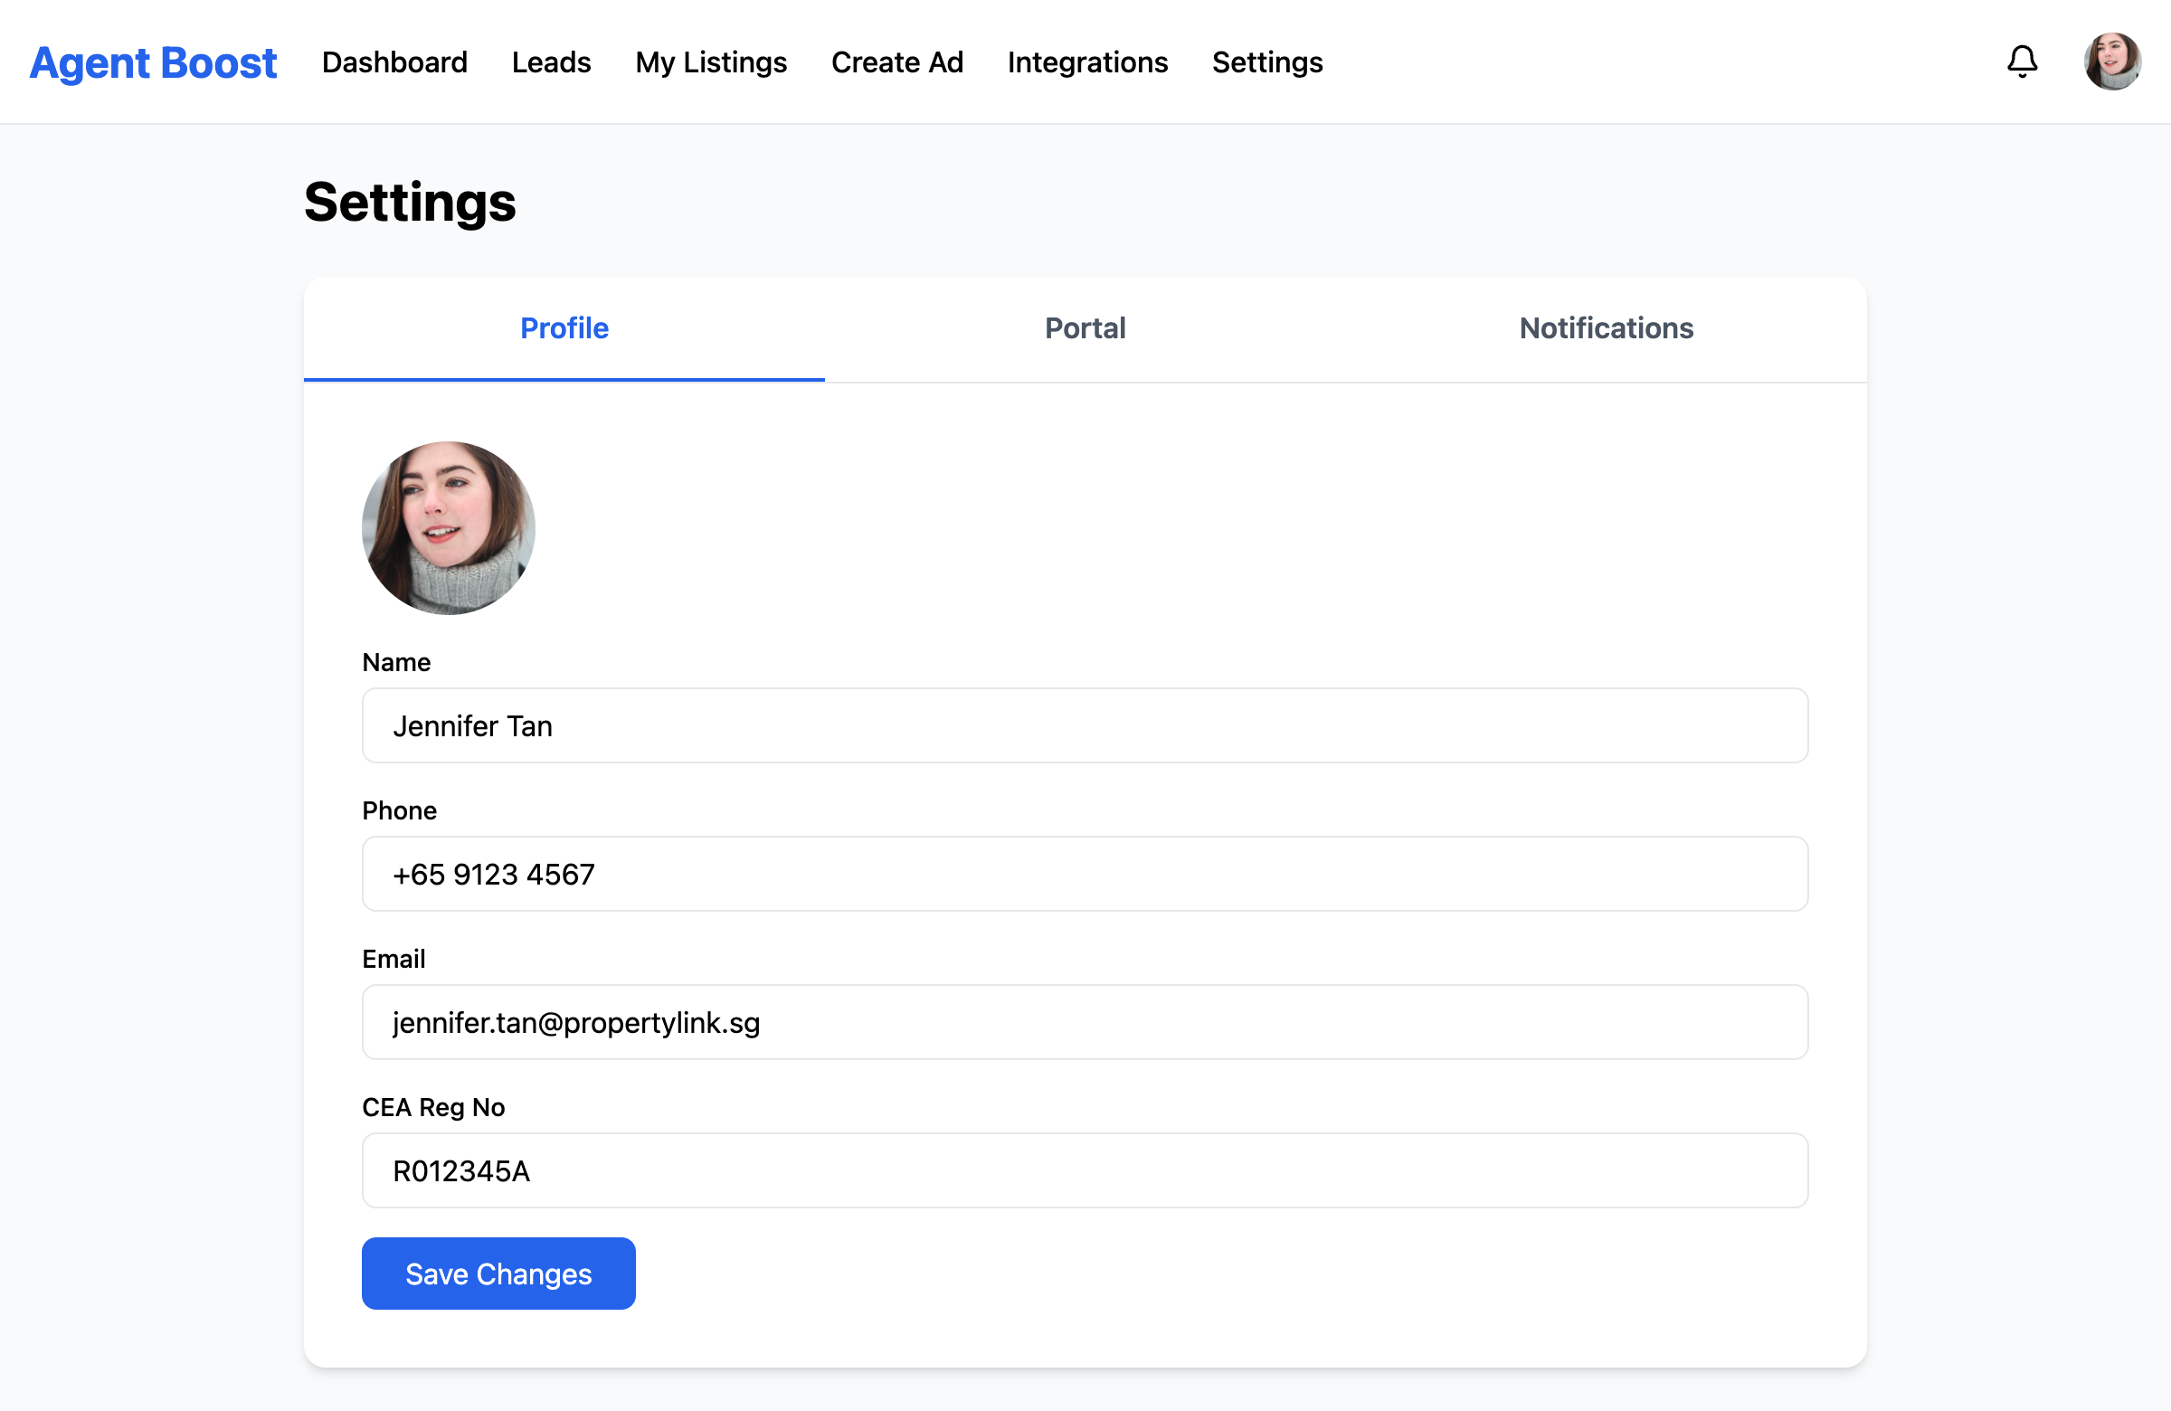The height and width of the screenshot is (1411, 2171).
Task: Click the CEA Reg No label
Action: [433, 1107]
